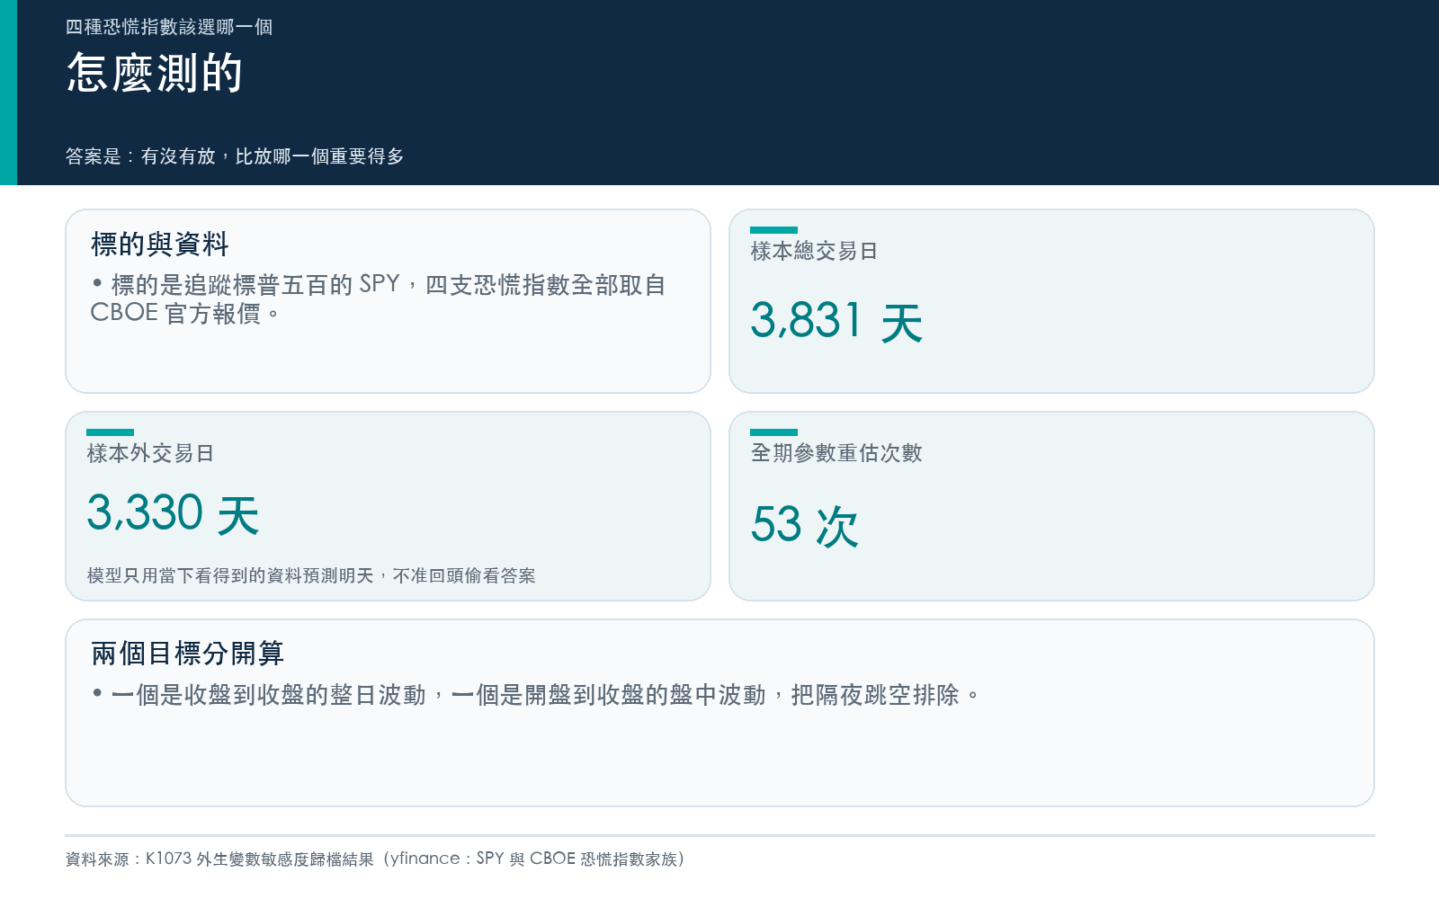
Task: Select the value 53 次
Action: pos(805,525)
